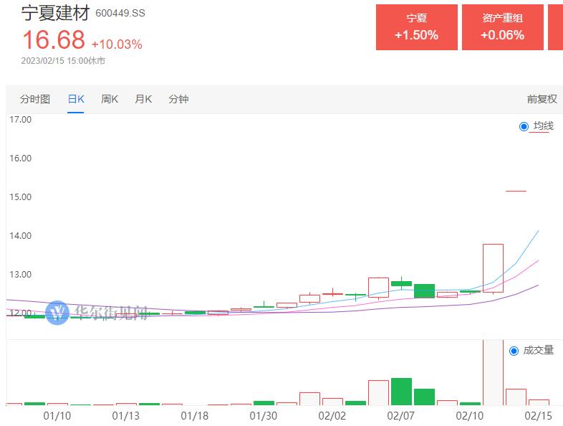563x426 pixels.
Task: Click the 01/30 date axis label
Action: (263, 416)
